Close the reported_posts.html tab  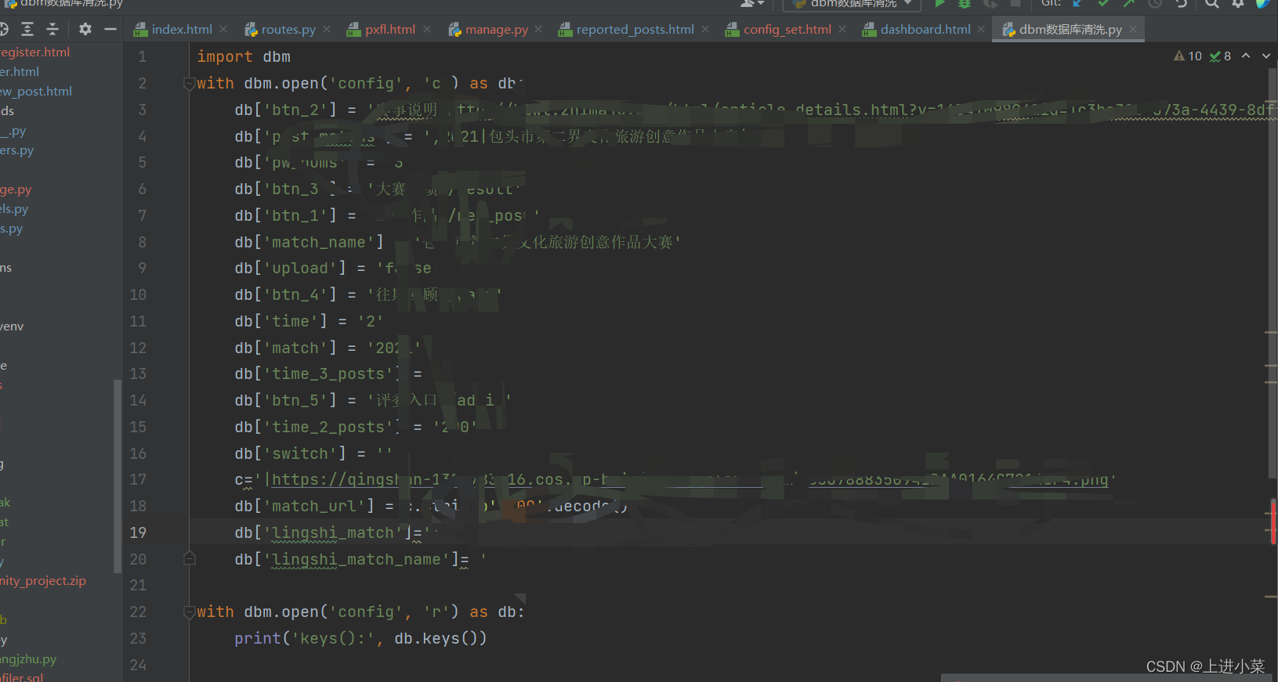(x=705, y=29)
